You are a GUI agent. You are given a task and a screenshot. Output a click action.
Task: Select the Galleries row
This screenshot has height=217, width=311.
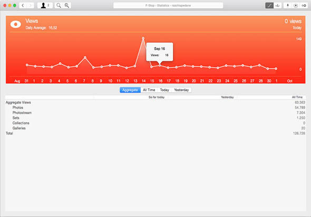click(155, 128)
